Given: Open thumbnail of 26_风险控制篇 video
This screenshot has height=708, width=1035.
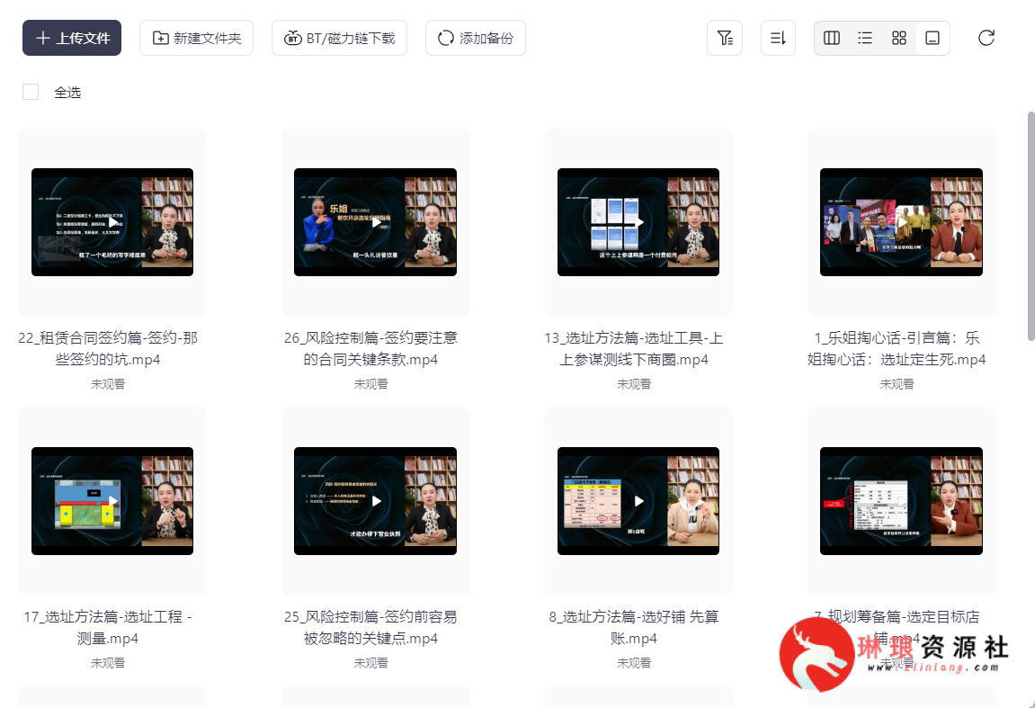Looking at the screenshot, I should coord(376,222).
